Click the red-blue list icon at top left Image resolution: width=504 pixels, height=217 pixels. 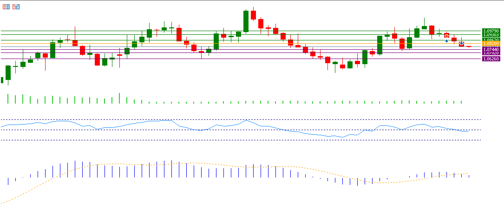(x=6, y=7)
